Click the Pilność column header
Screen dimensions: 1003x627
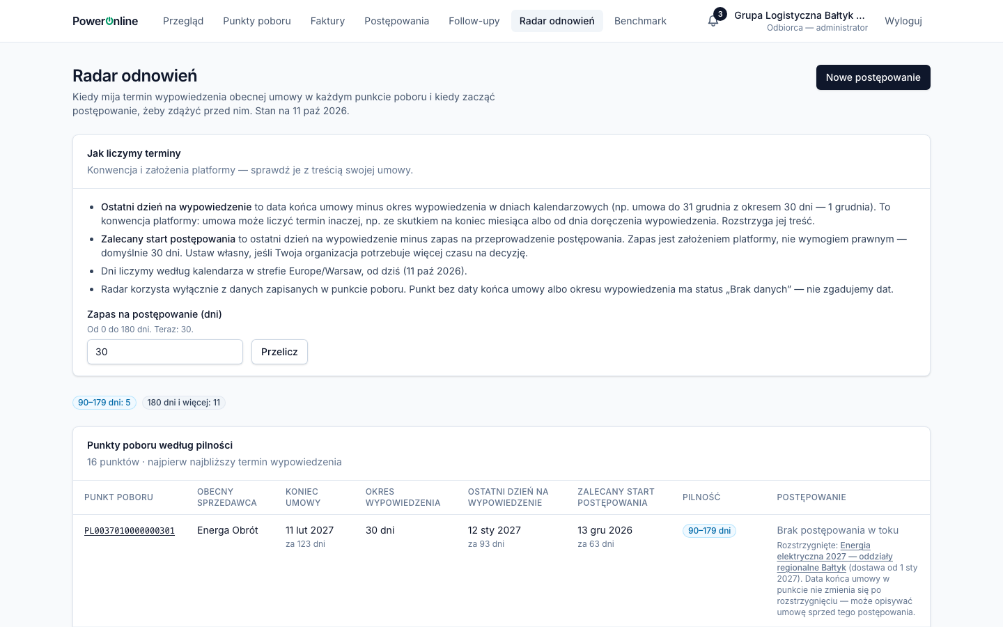[x=701, y=497]
